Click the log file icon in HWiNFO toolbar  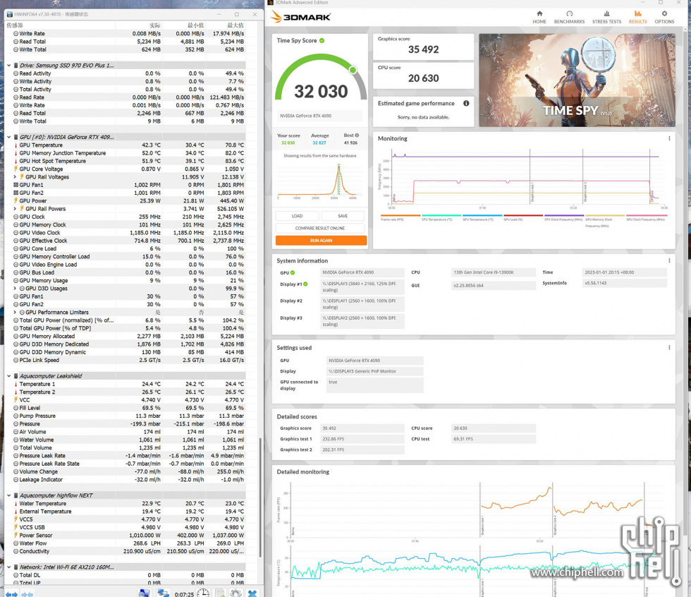coord(219,593)
